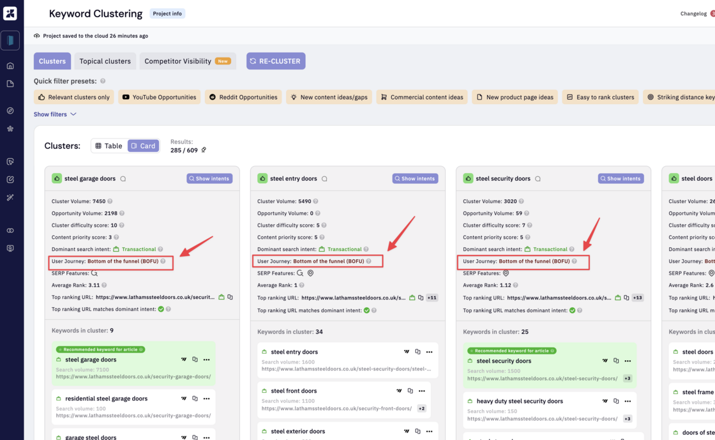Image resolution: width=715 pixels, height=440 pixels.
Task: Click Recommended keyword badge above steel garage doors
Action: click(100, 349)
